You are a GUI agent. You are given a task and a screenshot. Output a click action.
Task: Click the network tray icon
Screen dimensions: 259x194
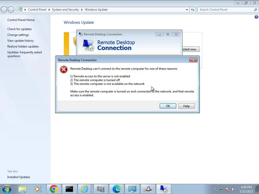click(221, 189)
